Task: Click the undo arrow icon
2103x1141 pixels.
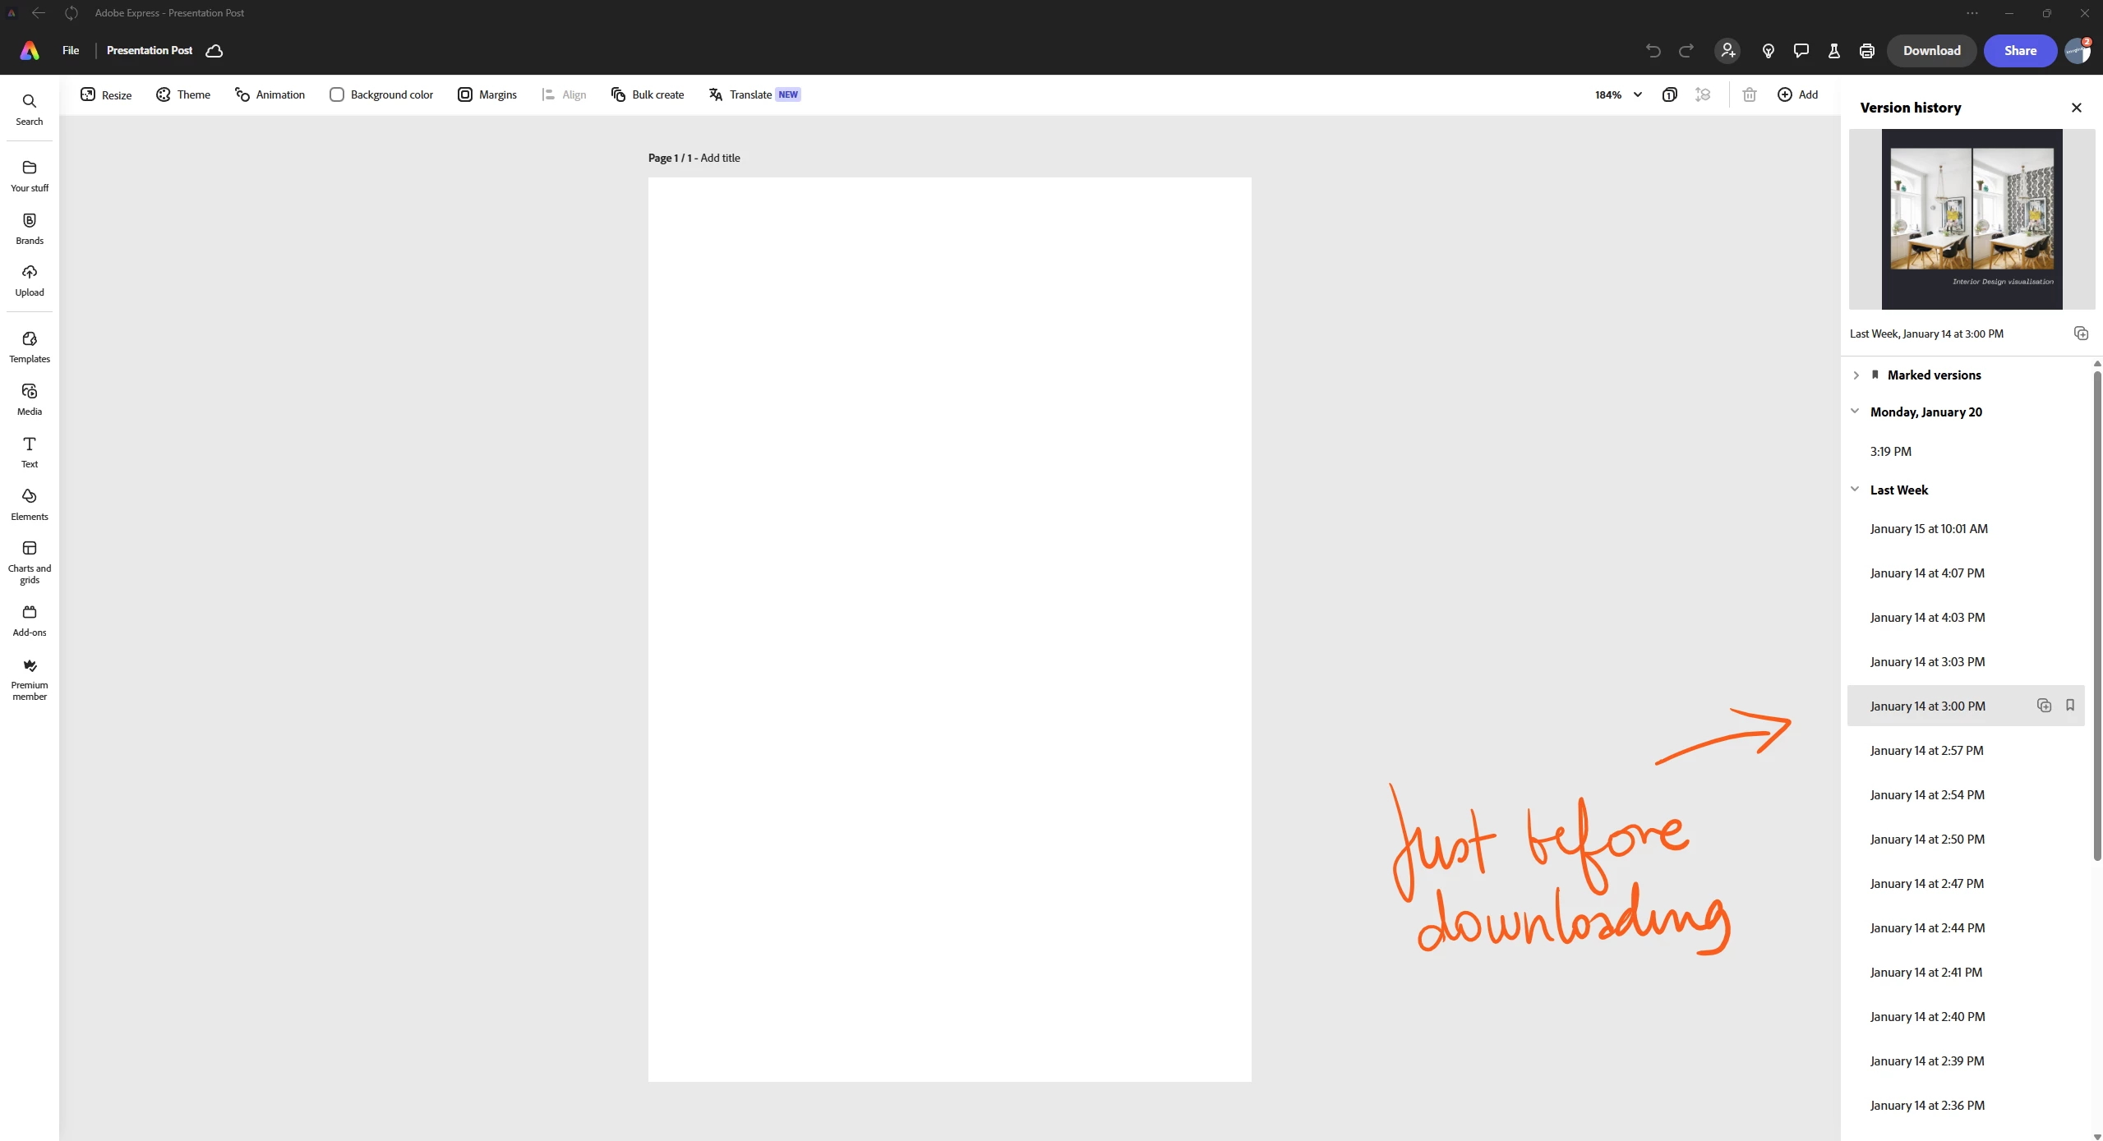Action: pyautogui.click(x=1653, y=51)
